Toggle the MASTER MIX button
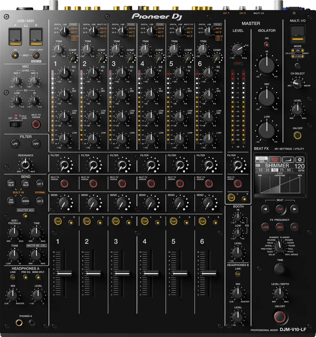The image size is (316, 337). click(x=26, y=216)
